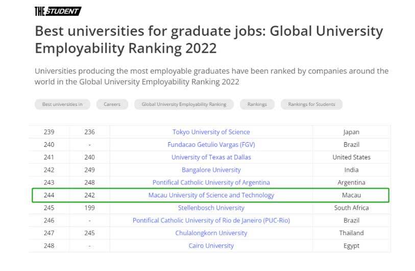Viewport: 415px width, 271px height.
Task: Open the Cairo University link
Action: [x=211, y=245]
